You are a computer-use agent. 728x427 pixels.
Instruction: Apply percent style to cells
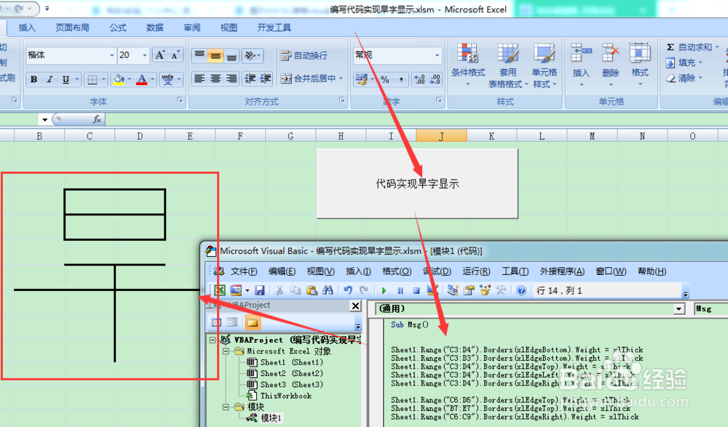385,79
